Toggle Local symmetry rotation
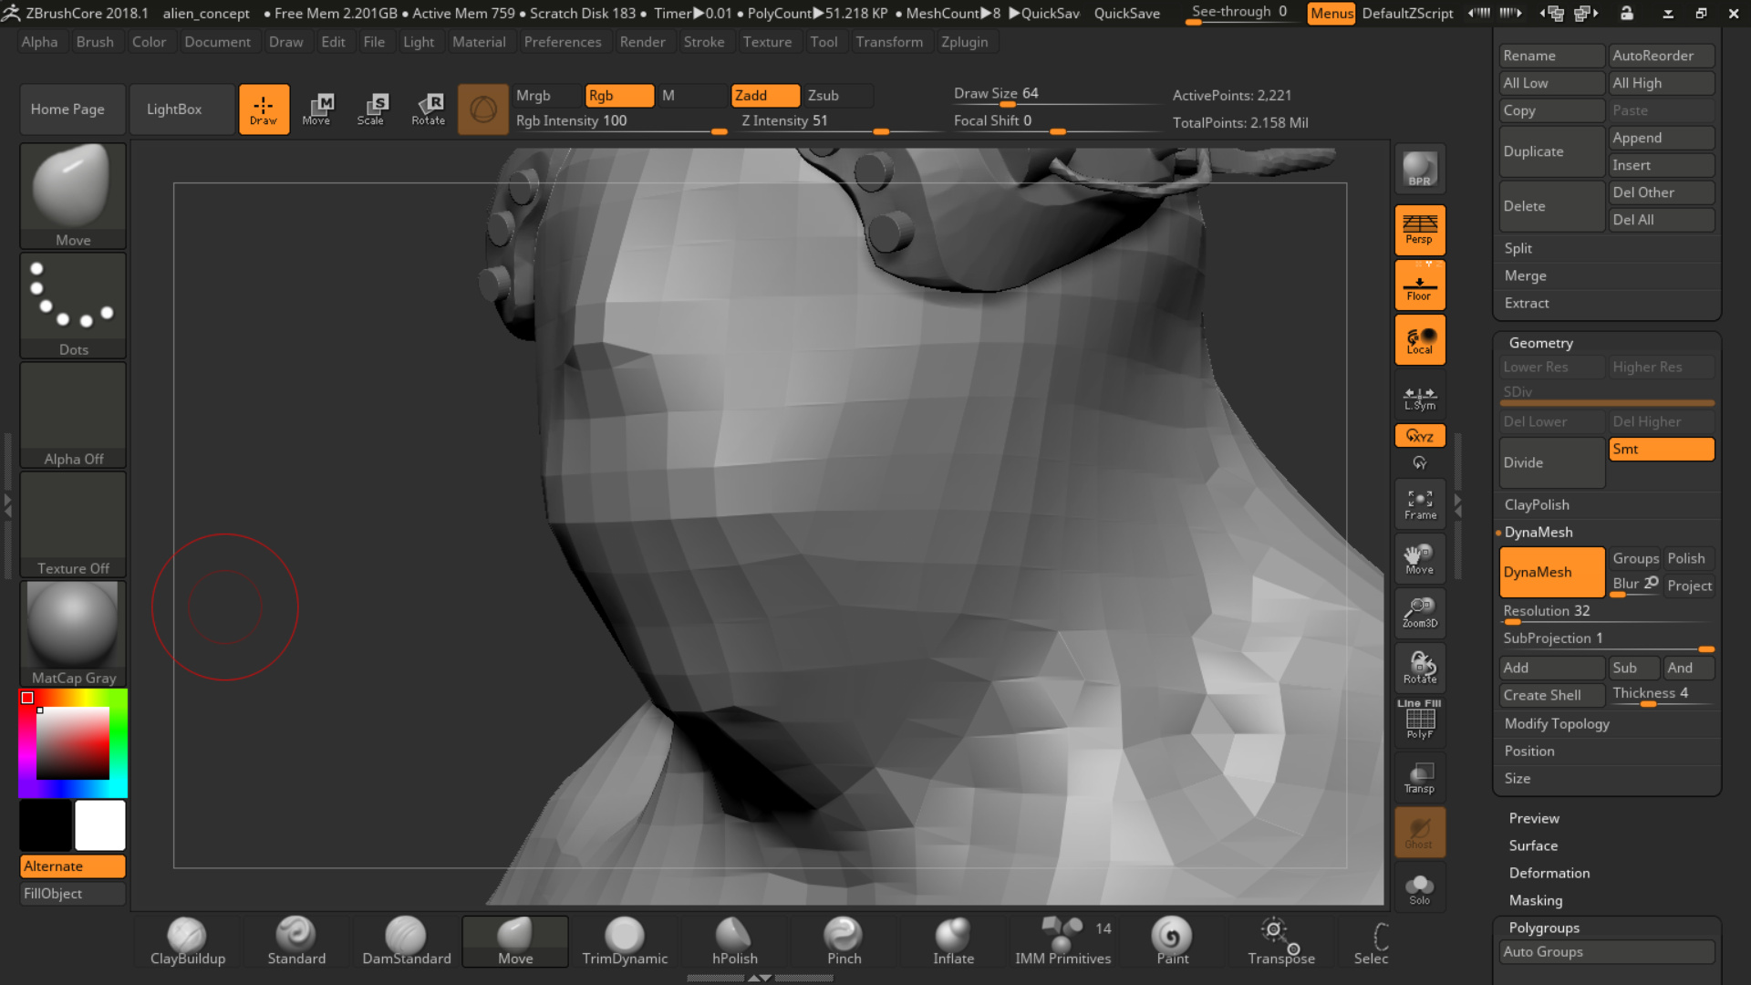 pyautogui.click(x=1420, y=339)
